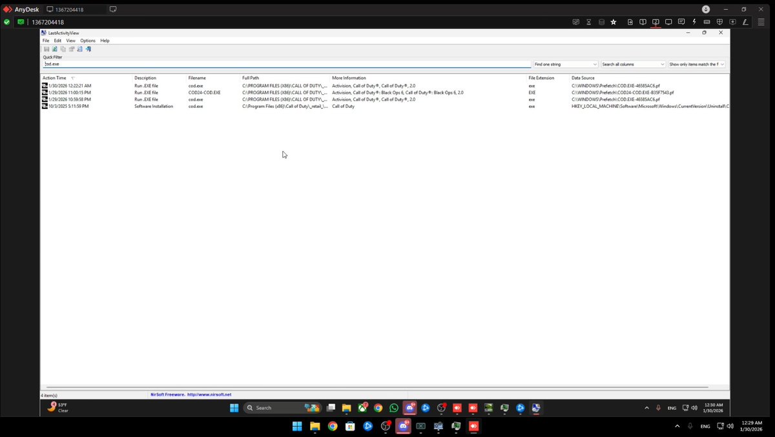This screenshot has height=437, width=775.
Task: Open the Edit menu in LastActivityView
Action: 57,41
